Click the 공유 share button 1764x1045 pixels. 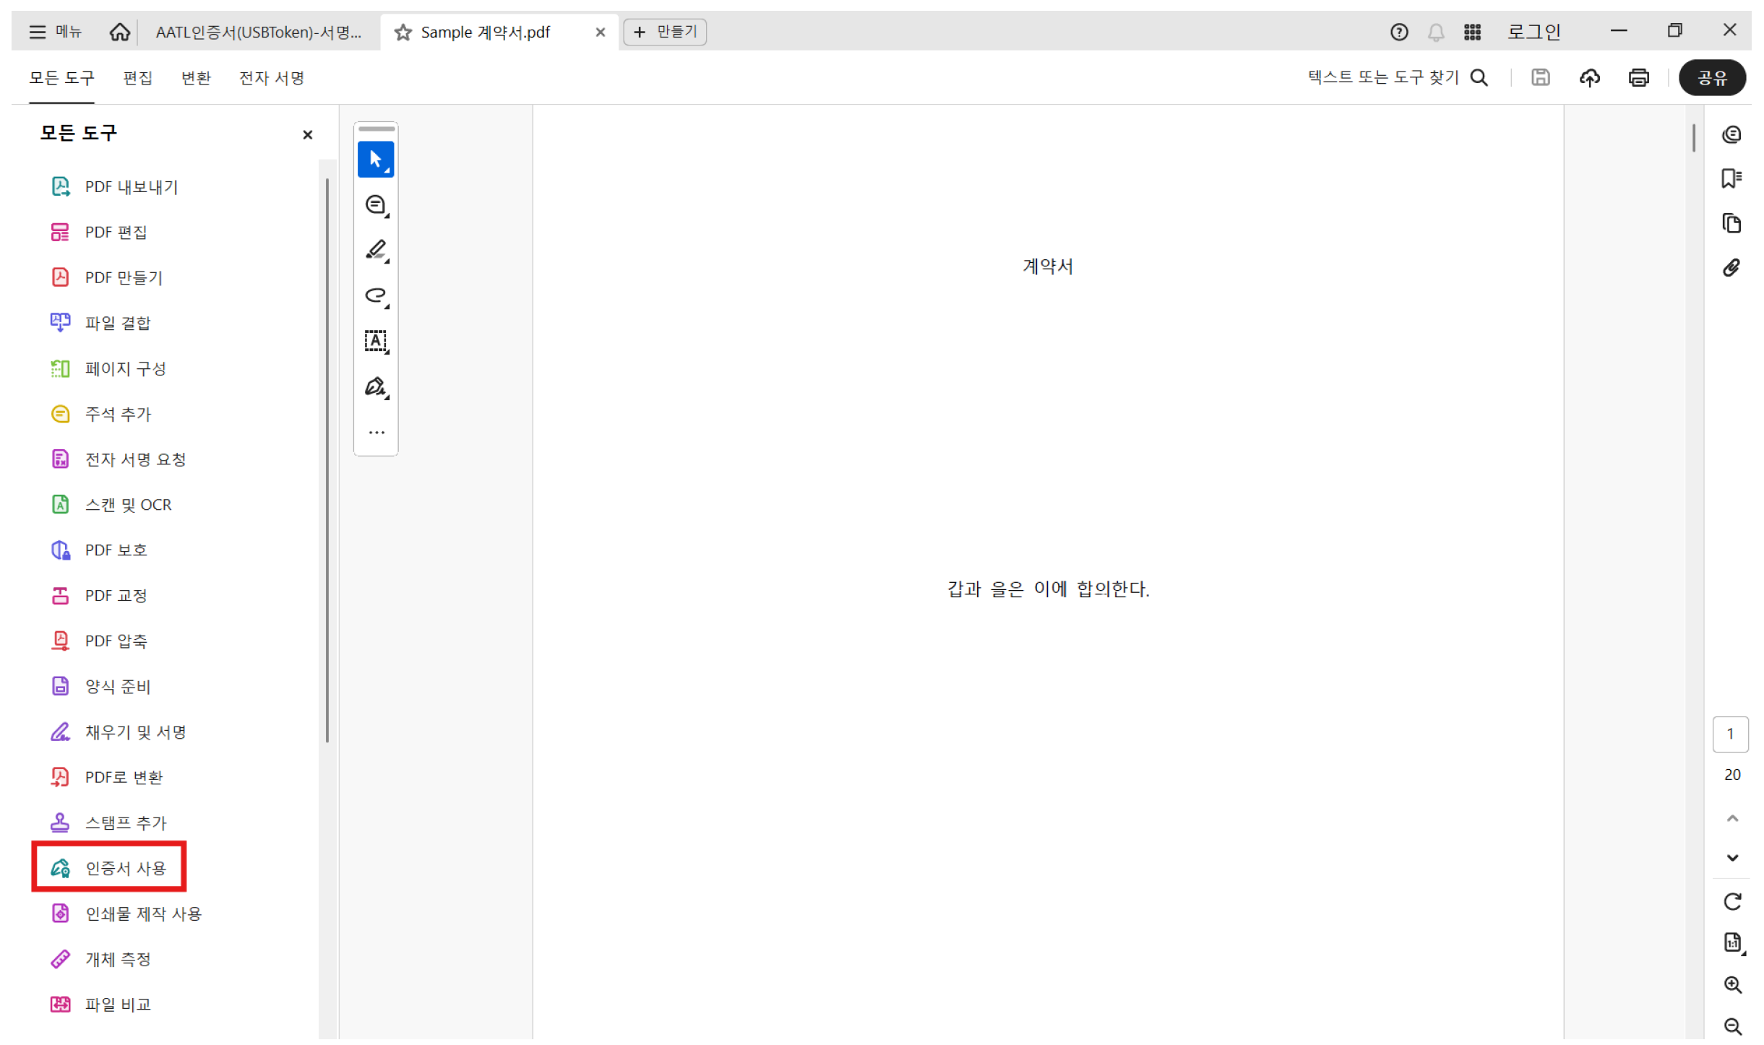tap(1713, 78)
